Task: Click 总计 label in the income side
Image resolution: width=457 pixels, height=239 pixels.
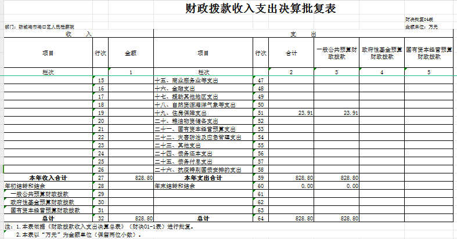Action: pos(48,218)
